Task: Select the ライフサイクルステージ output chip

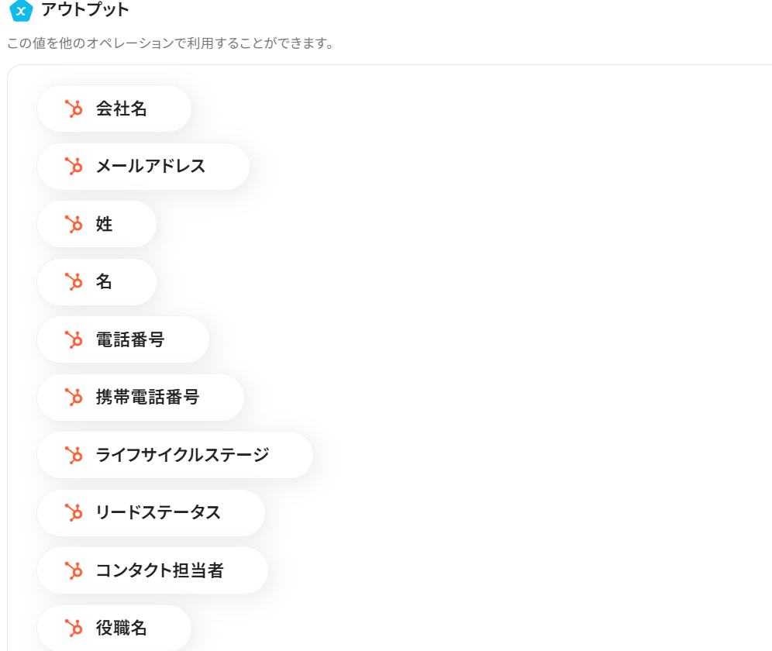Action: pyautogui.click(x=182, y=455)
